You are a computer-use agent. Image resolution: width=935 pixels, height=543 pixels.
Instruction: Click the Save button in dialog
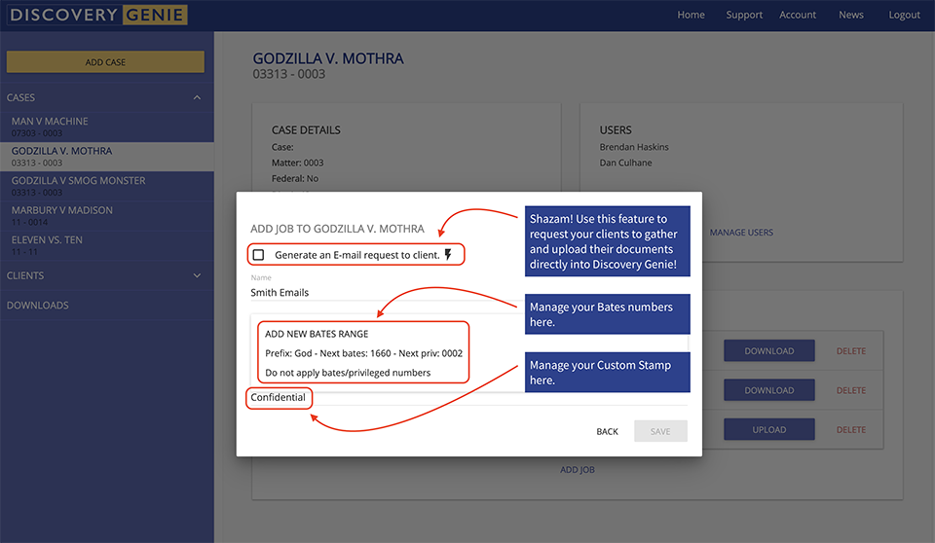pos(660,431)
